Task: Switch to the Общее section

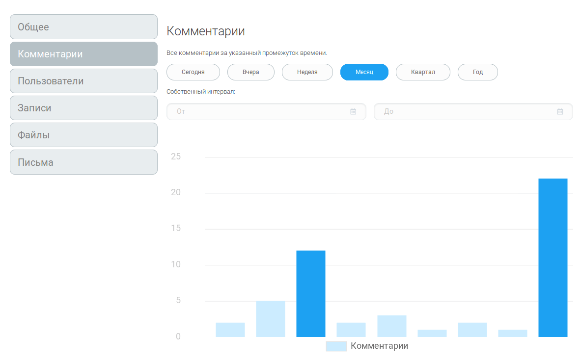Action: [x=83, y=26]
